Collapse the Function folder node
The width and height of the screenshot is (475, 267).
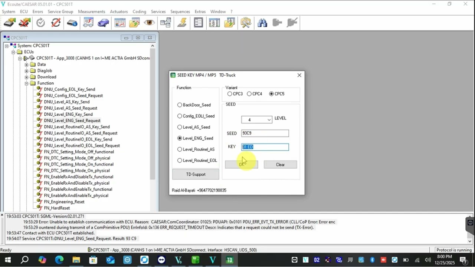coord(27,83)
